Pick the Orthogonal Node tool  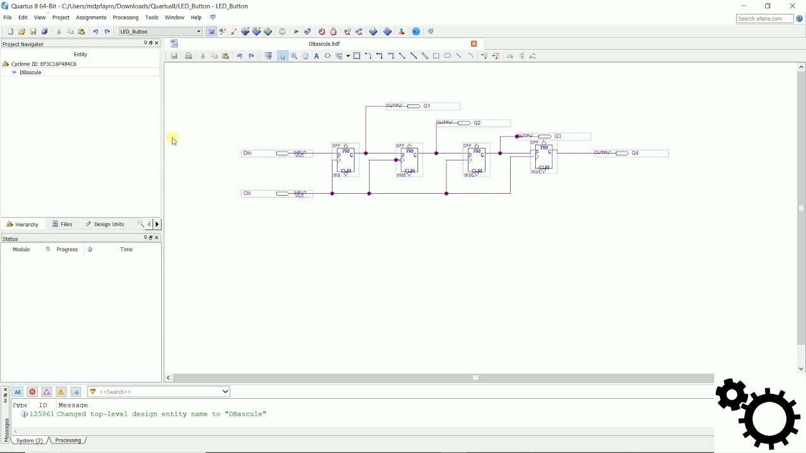(368, 56)
